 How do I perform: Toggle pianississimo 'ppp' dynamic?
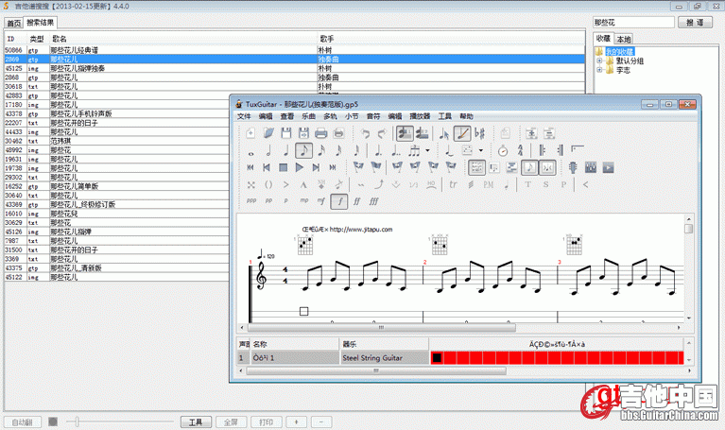(x=251, y=201)
